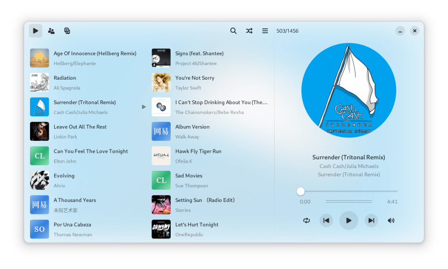The height and width of the screenshot is (269, 448).
Task: Click the 0:00 elapsed time label
Action: click(305, 202)
